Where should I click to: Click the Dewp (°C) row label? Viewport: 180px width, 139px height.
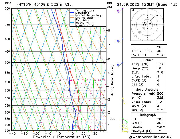(140, 68)
